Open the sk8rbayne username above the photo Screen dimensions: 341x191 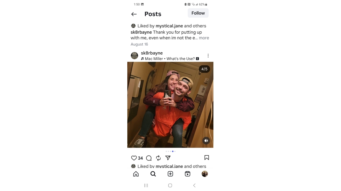pyautogui.click(x=152, y=53)
